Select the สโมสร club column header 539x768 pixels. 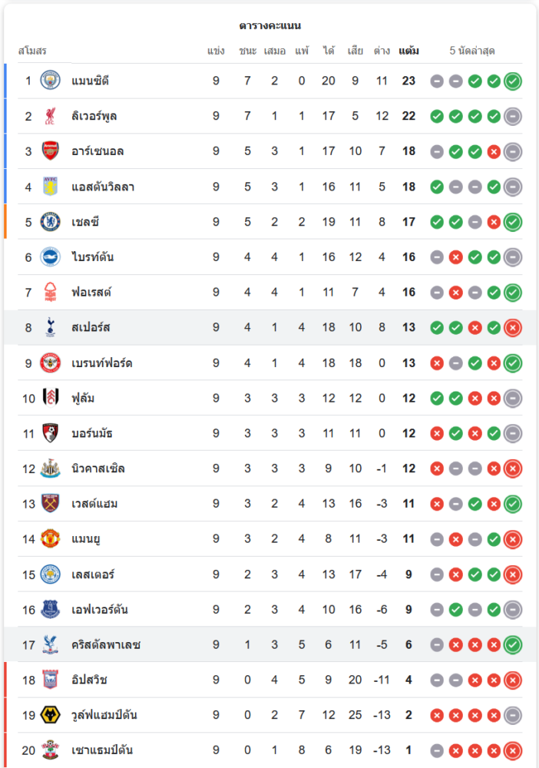pos(32,51)
